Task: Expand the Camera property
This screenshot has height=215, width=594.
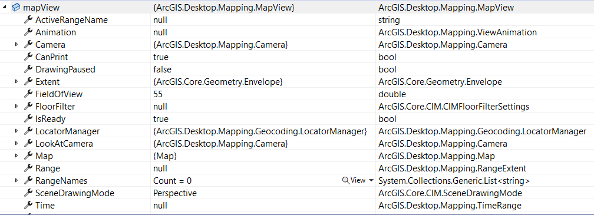Action: (16, 45)
